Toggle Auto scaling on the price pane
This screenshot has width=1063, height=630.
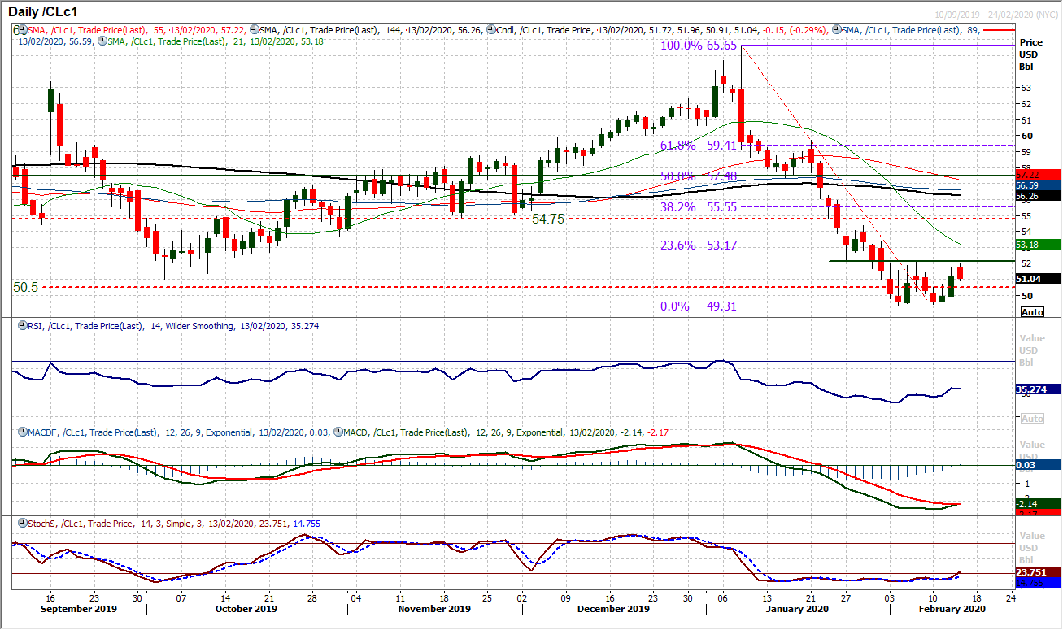[1032, 312]
